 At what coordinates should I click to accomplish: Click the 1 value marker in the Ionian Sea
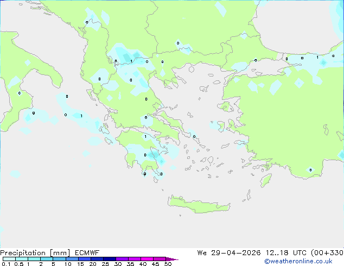[81, 116]
